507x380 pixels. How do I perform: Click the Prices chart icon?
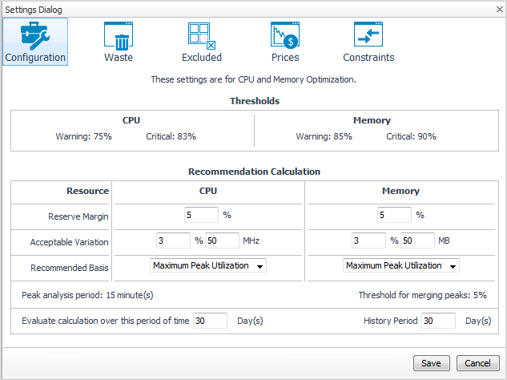285,34
